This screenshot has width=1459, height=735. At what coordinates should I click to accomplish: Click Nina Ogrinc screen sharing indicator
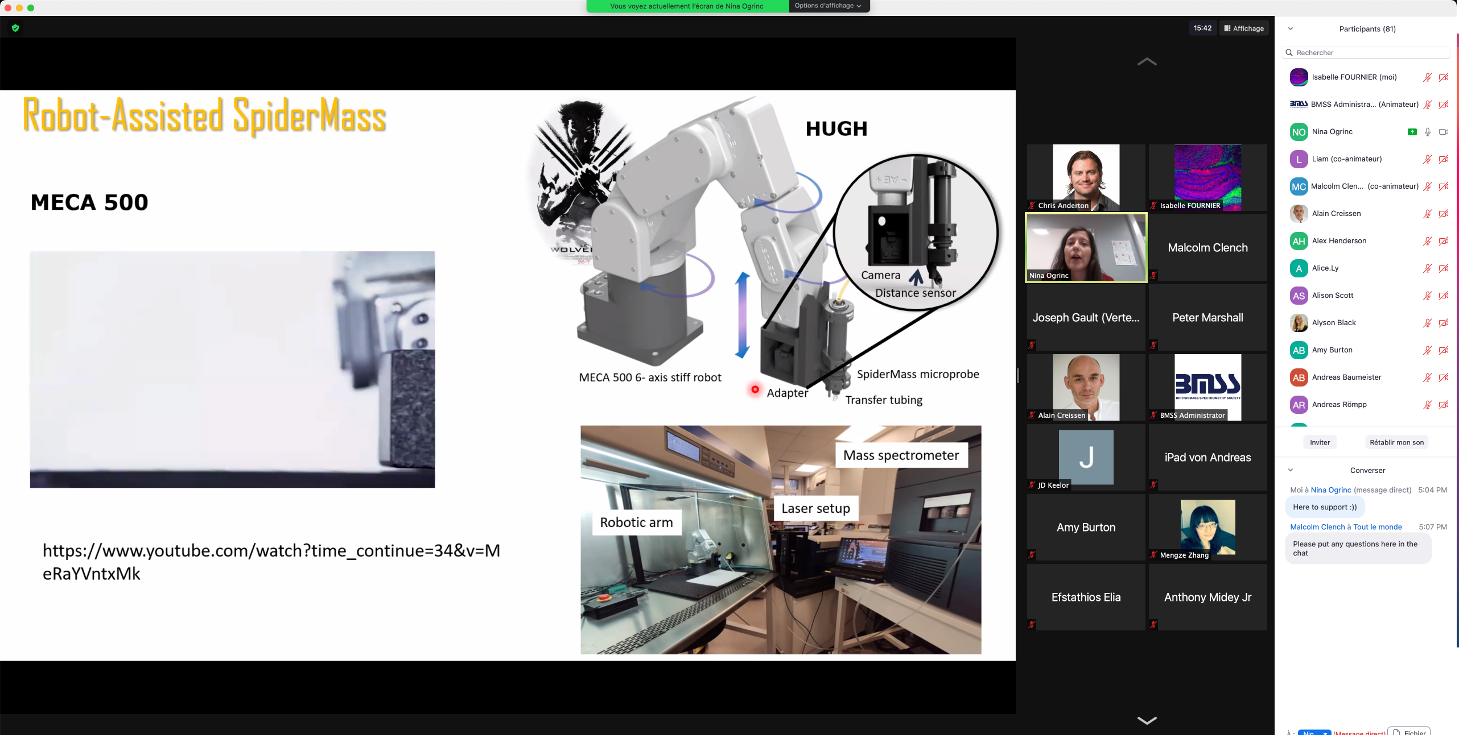(1412, 132)
